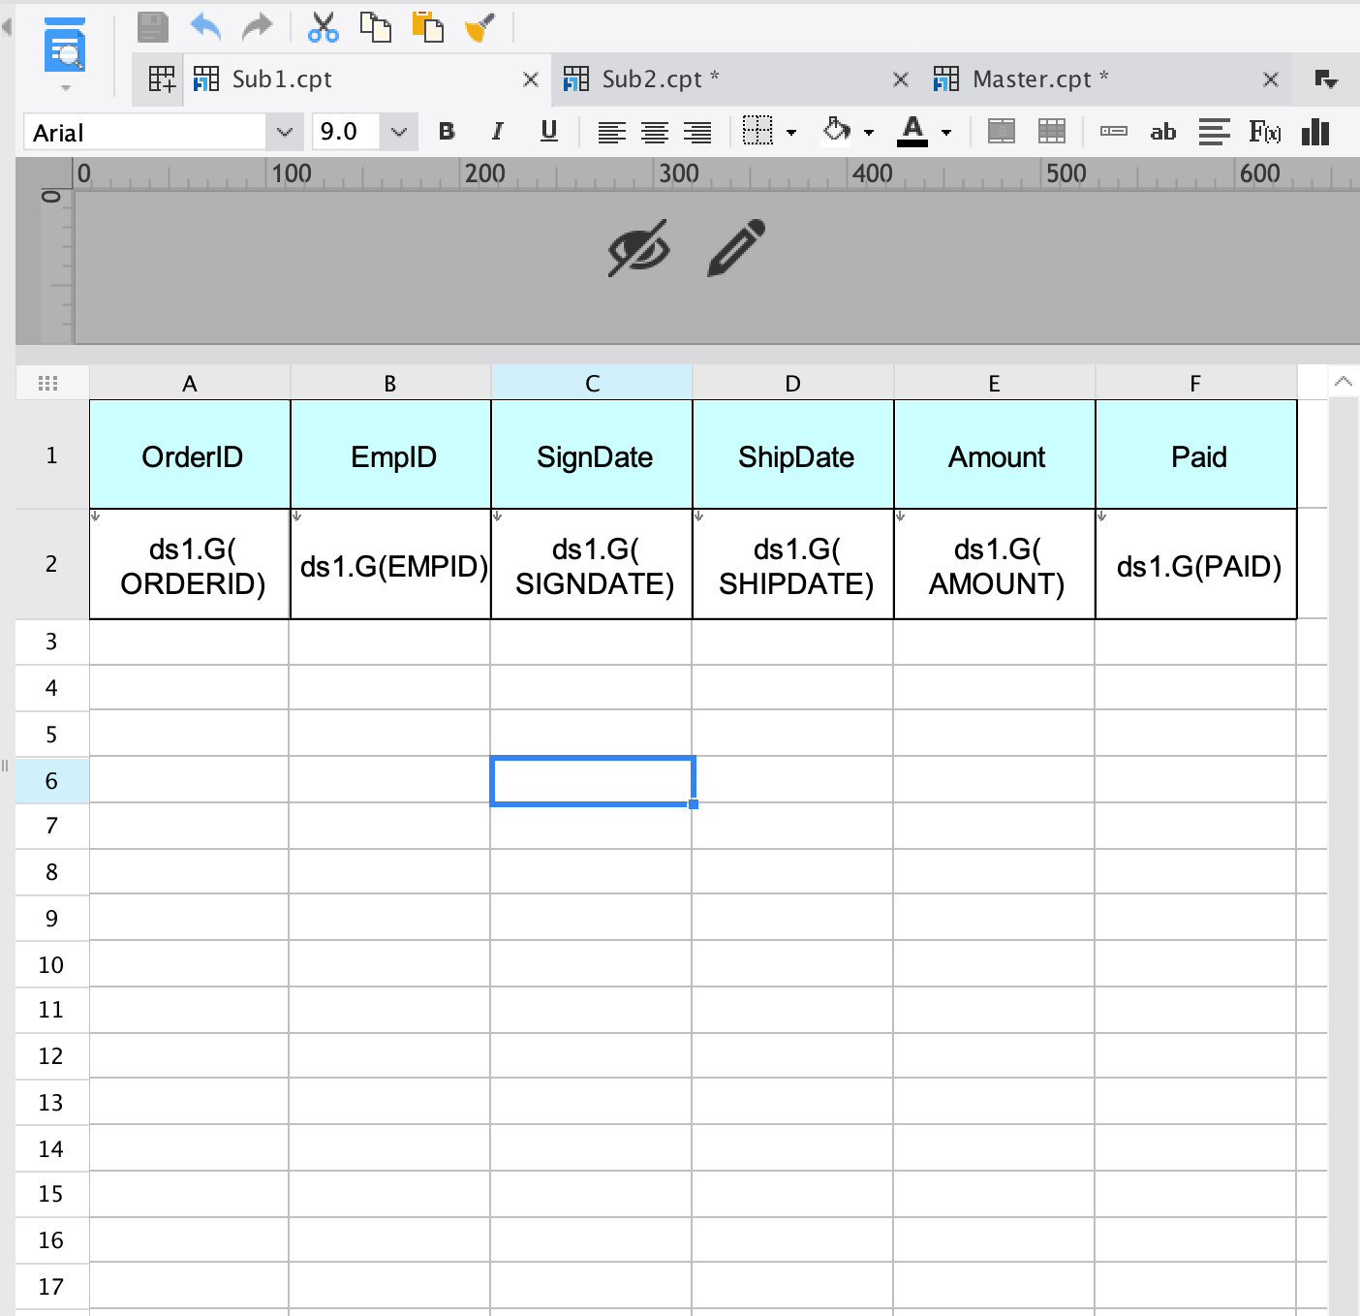Insert a chart using the chart icon

1314,132
